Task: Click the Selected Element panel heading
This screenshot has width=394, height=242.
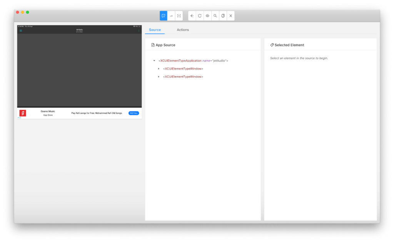Action: pyautogui.click(x=287, y=45)
